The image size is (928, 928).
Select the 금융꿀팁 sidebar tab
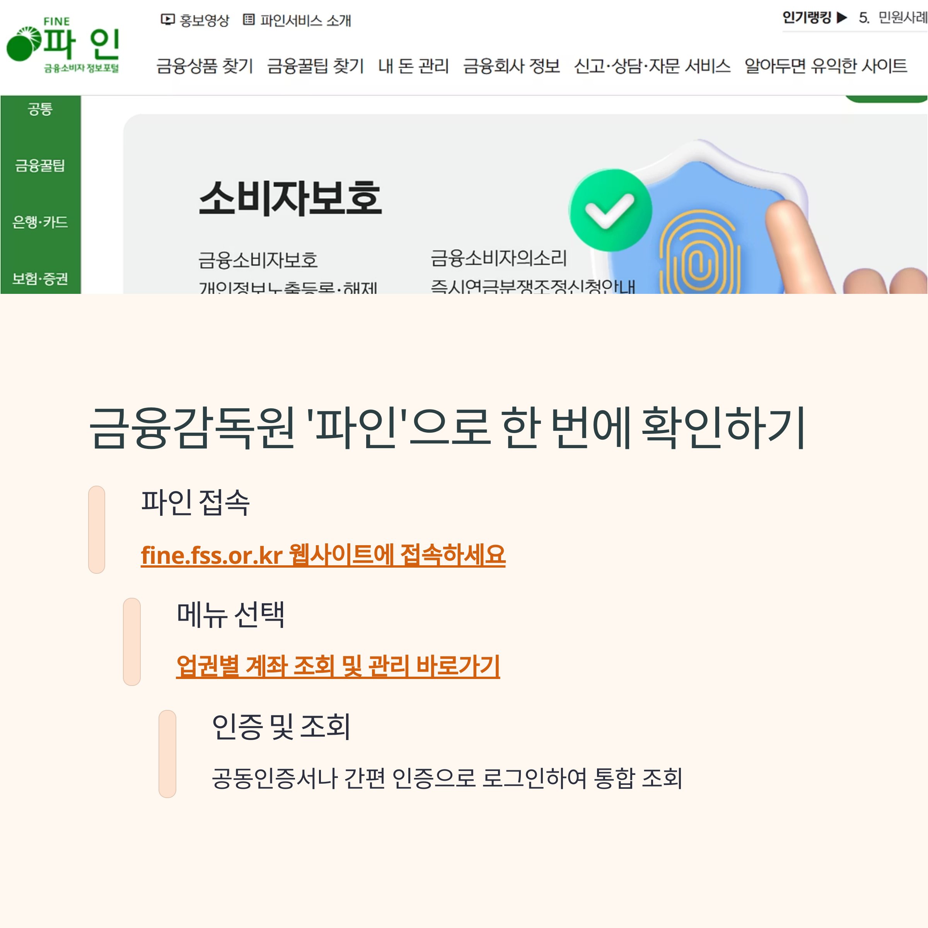(x=40, y=166)
